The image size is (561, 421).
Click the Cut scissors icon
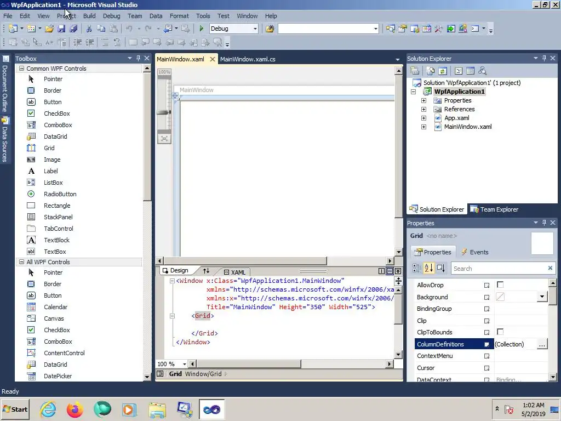pos(89,29)
